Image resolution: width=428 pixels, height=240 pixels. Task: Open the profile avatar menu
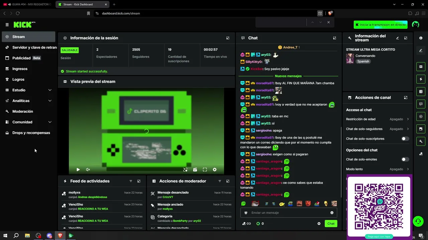click(416, 25)
